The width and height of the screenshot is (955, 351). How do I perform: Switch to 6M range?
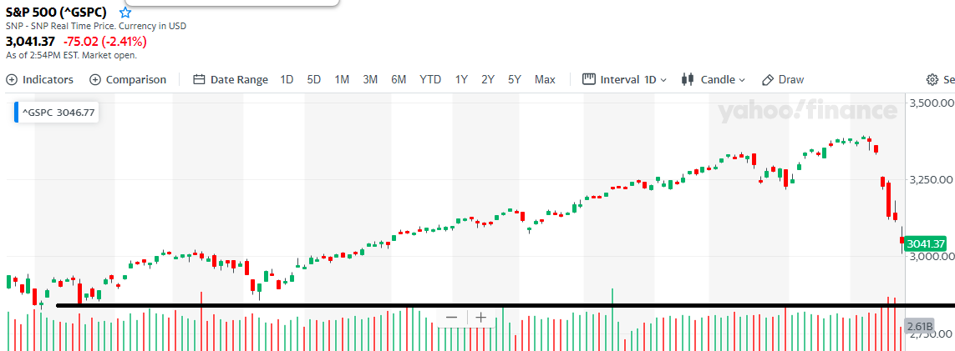399,79
